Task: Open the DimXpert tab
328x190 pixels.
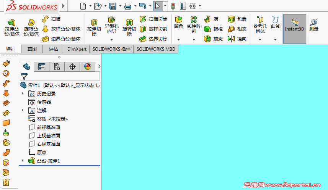Action: [77, 49]
